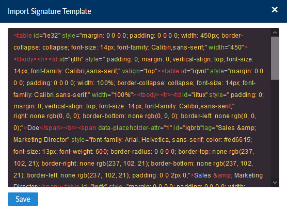Click the 'valign' attribute in code
Screen dimensions: 287x211
(131, 71)
